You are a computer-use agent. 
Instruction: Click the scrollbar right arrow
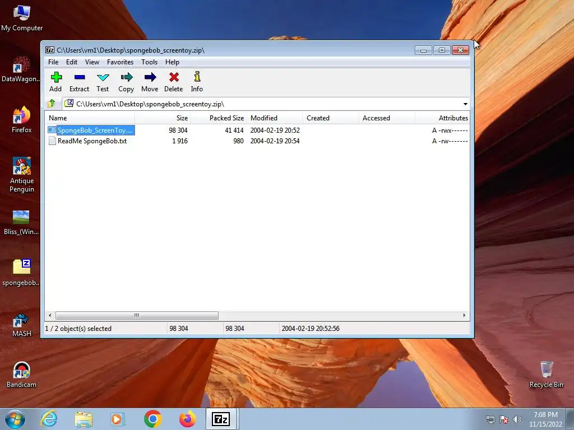[464, 315]
